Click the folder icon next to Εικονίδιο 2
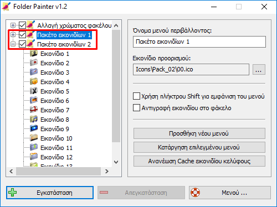277x207 pixels. pyautogui.click(x=34, y=63)
